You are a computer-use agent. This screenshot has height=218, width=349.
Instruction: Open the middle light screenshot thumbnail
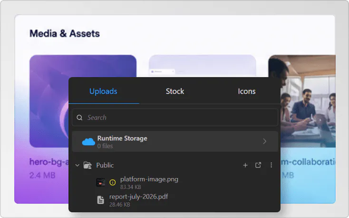pos(203,66)
